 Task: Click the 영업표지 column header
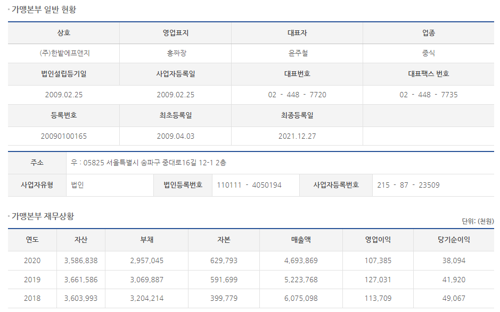(175, 33)
